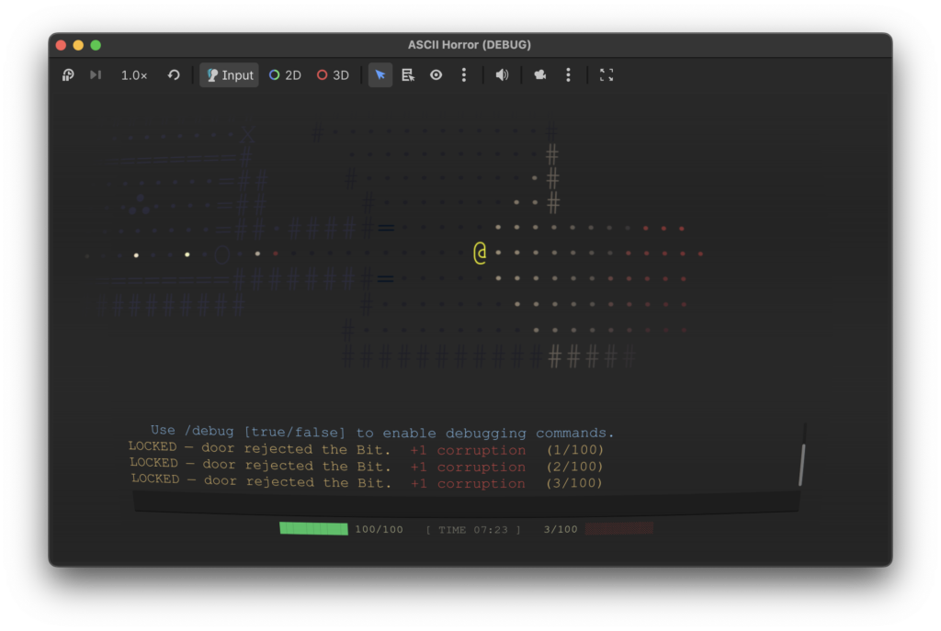Click the dark red corruption bar
The width and height of the screenshot is (941, 631).
[x=619, y=529]
